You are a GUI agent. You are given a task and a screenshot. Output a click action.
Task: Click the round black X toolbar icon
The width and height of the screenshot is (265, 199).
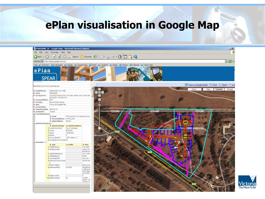(120, 57)
